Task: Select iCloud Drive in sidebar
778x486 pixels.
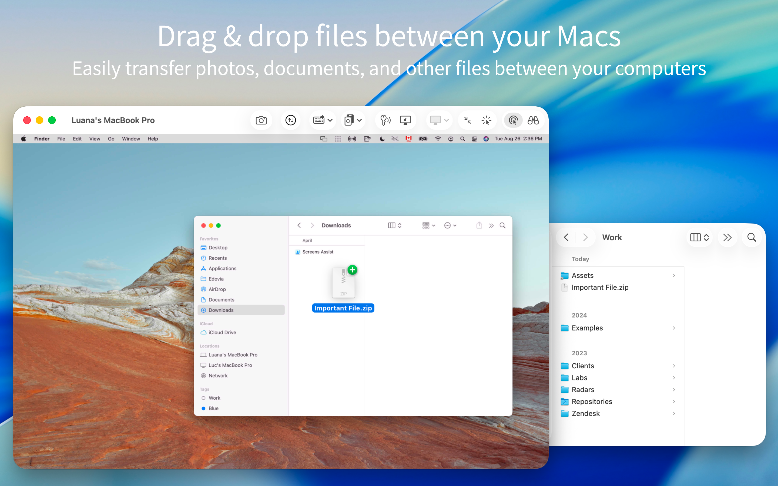Action: 241,332
